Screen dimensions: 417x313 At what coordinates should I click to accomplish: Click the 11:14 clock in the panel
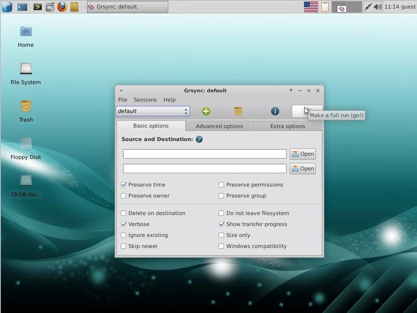click(x=392, y=7)
